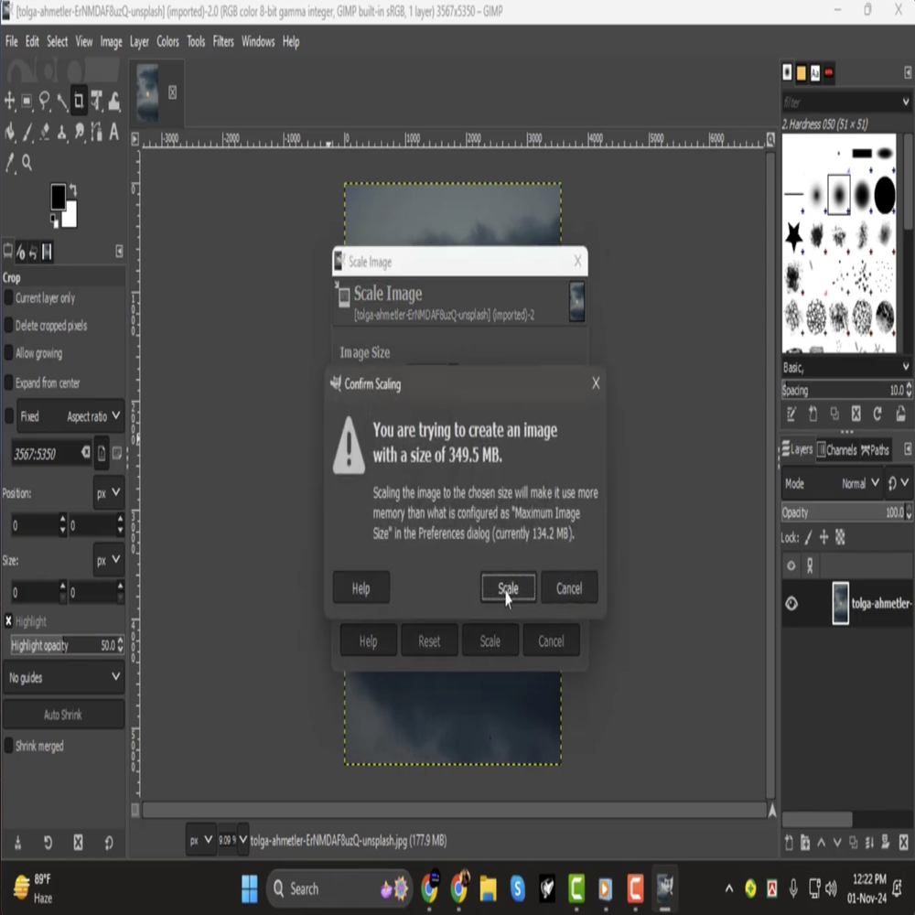Toggle the Delete cropped pixels checkbox

[x=9, y=326]
